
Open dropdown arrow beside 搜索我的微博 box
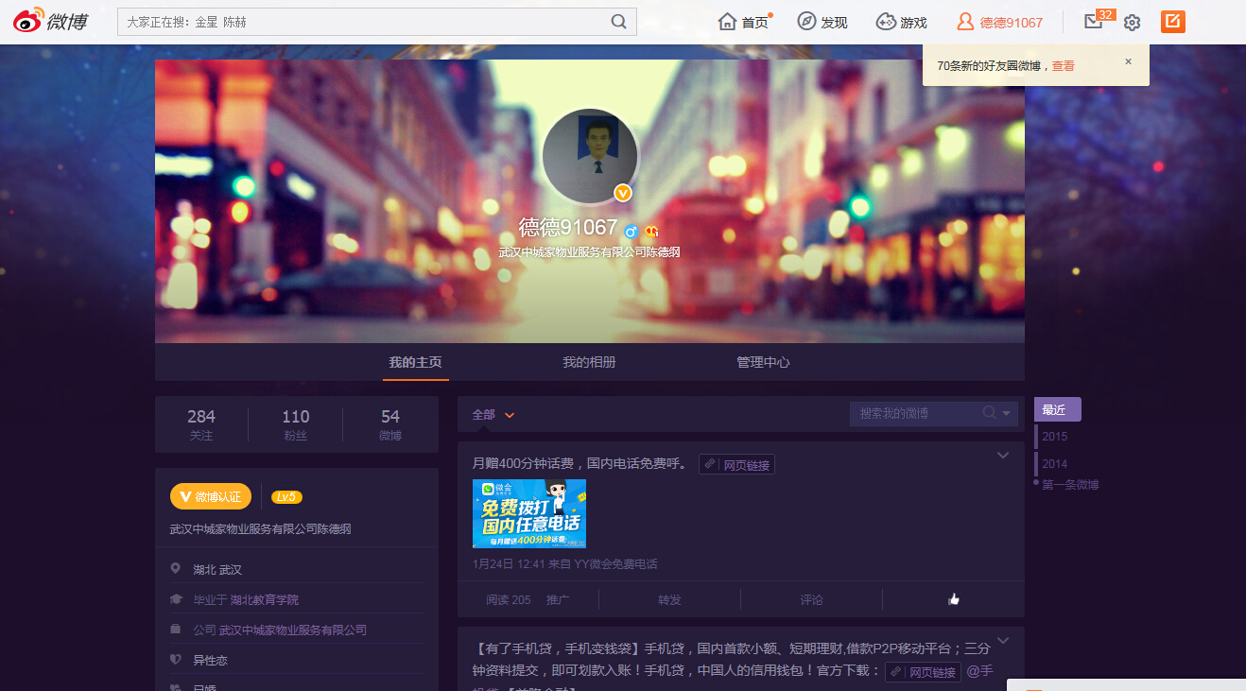(1007, 413)
